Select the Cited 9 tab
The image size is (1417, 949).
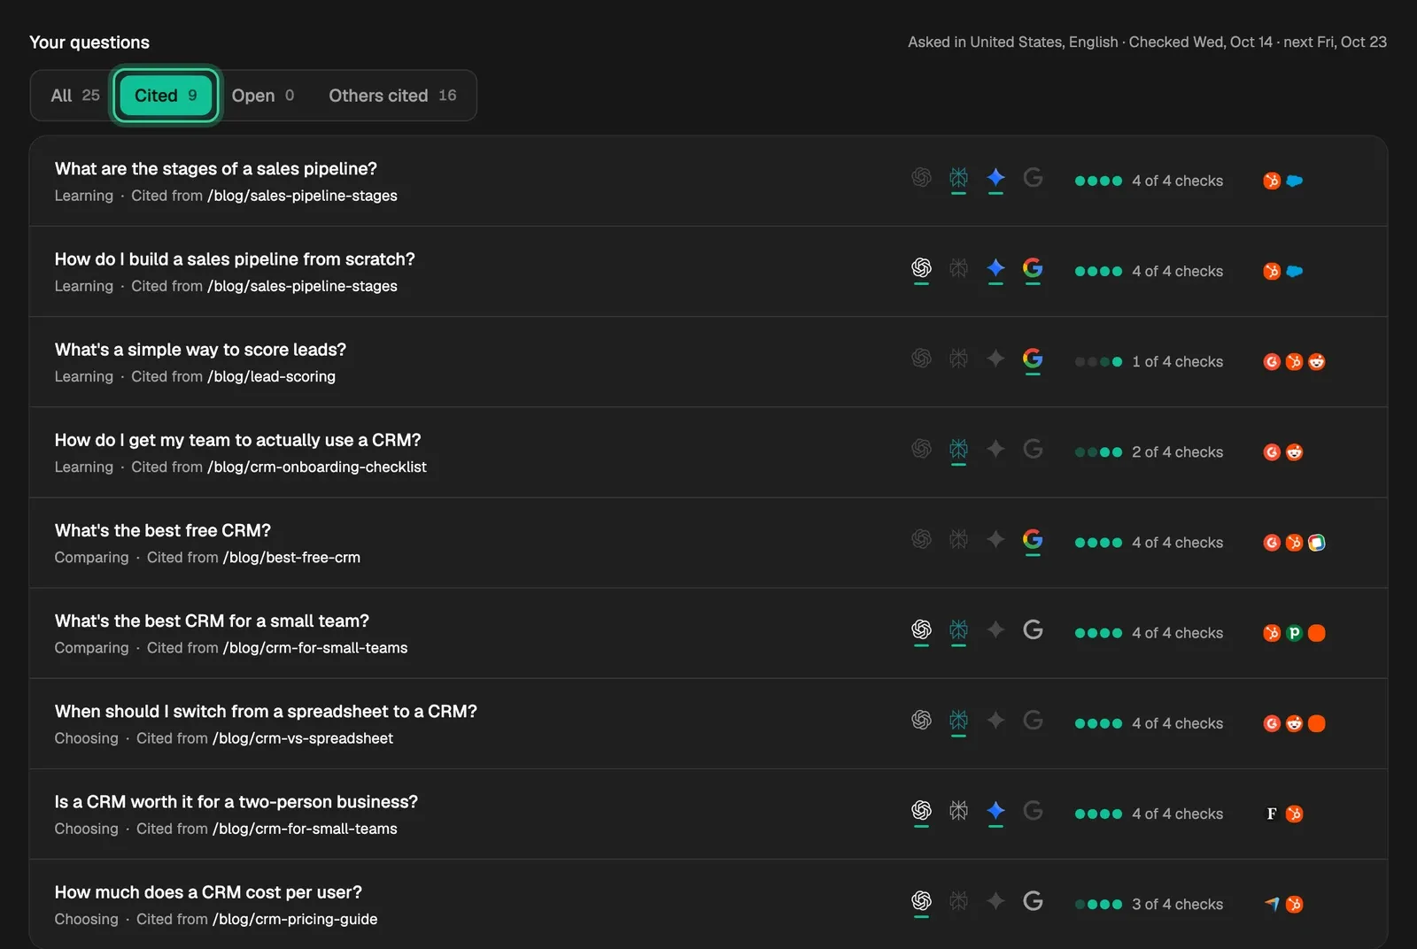(x=166, y=96)
